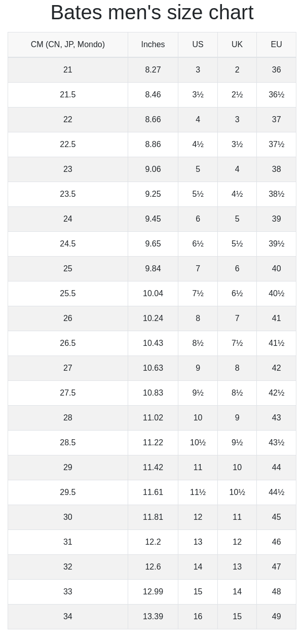
Task: Select the UK size 2½ cell
Action: click(237, 95)
